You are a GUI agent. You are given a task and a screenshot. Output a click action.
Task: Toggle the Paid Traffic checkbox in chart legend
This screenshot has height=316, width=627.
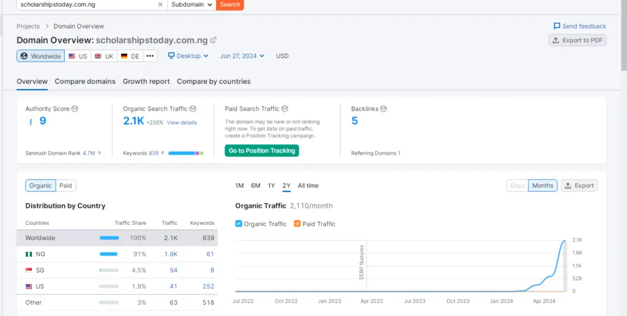[297, 224]
